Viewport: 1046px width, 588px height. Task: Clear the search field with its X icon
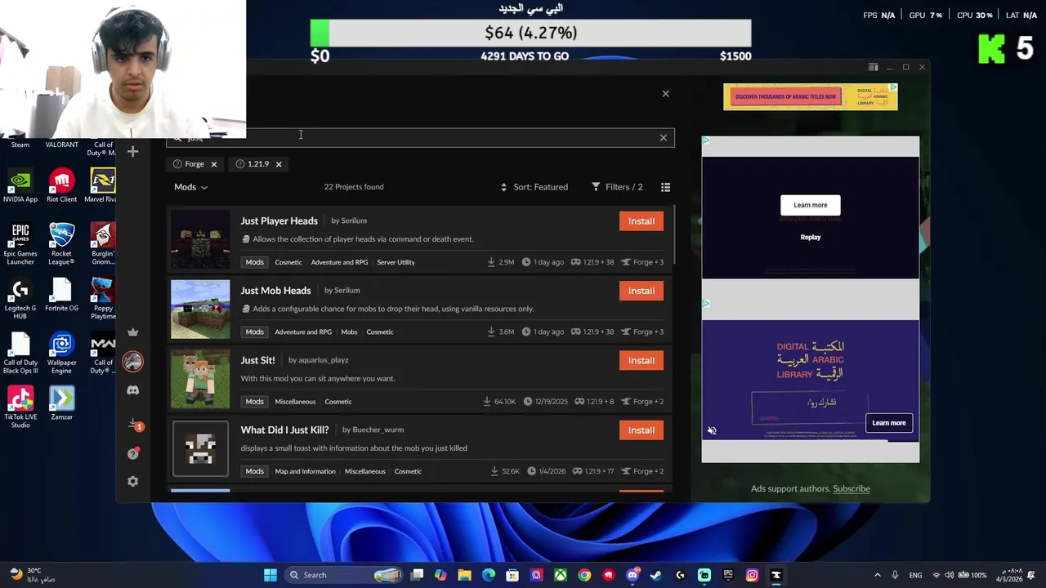pos(663,137)
